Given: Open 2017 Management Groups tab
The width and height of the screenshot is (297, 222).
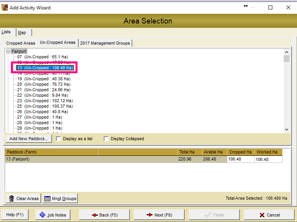Looking at the screenshot, I should pos(105,43).
